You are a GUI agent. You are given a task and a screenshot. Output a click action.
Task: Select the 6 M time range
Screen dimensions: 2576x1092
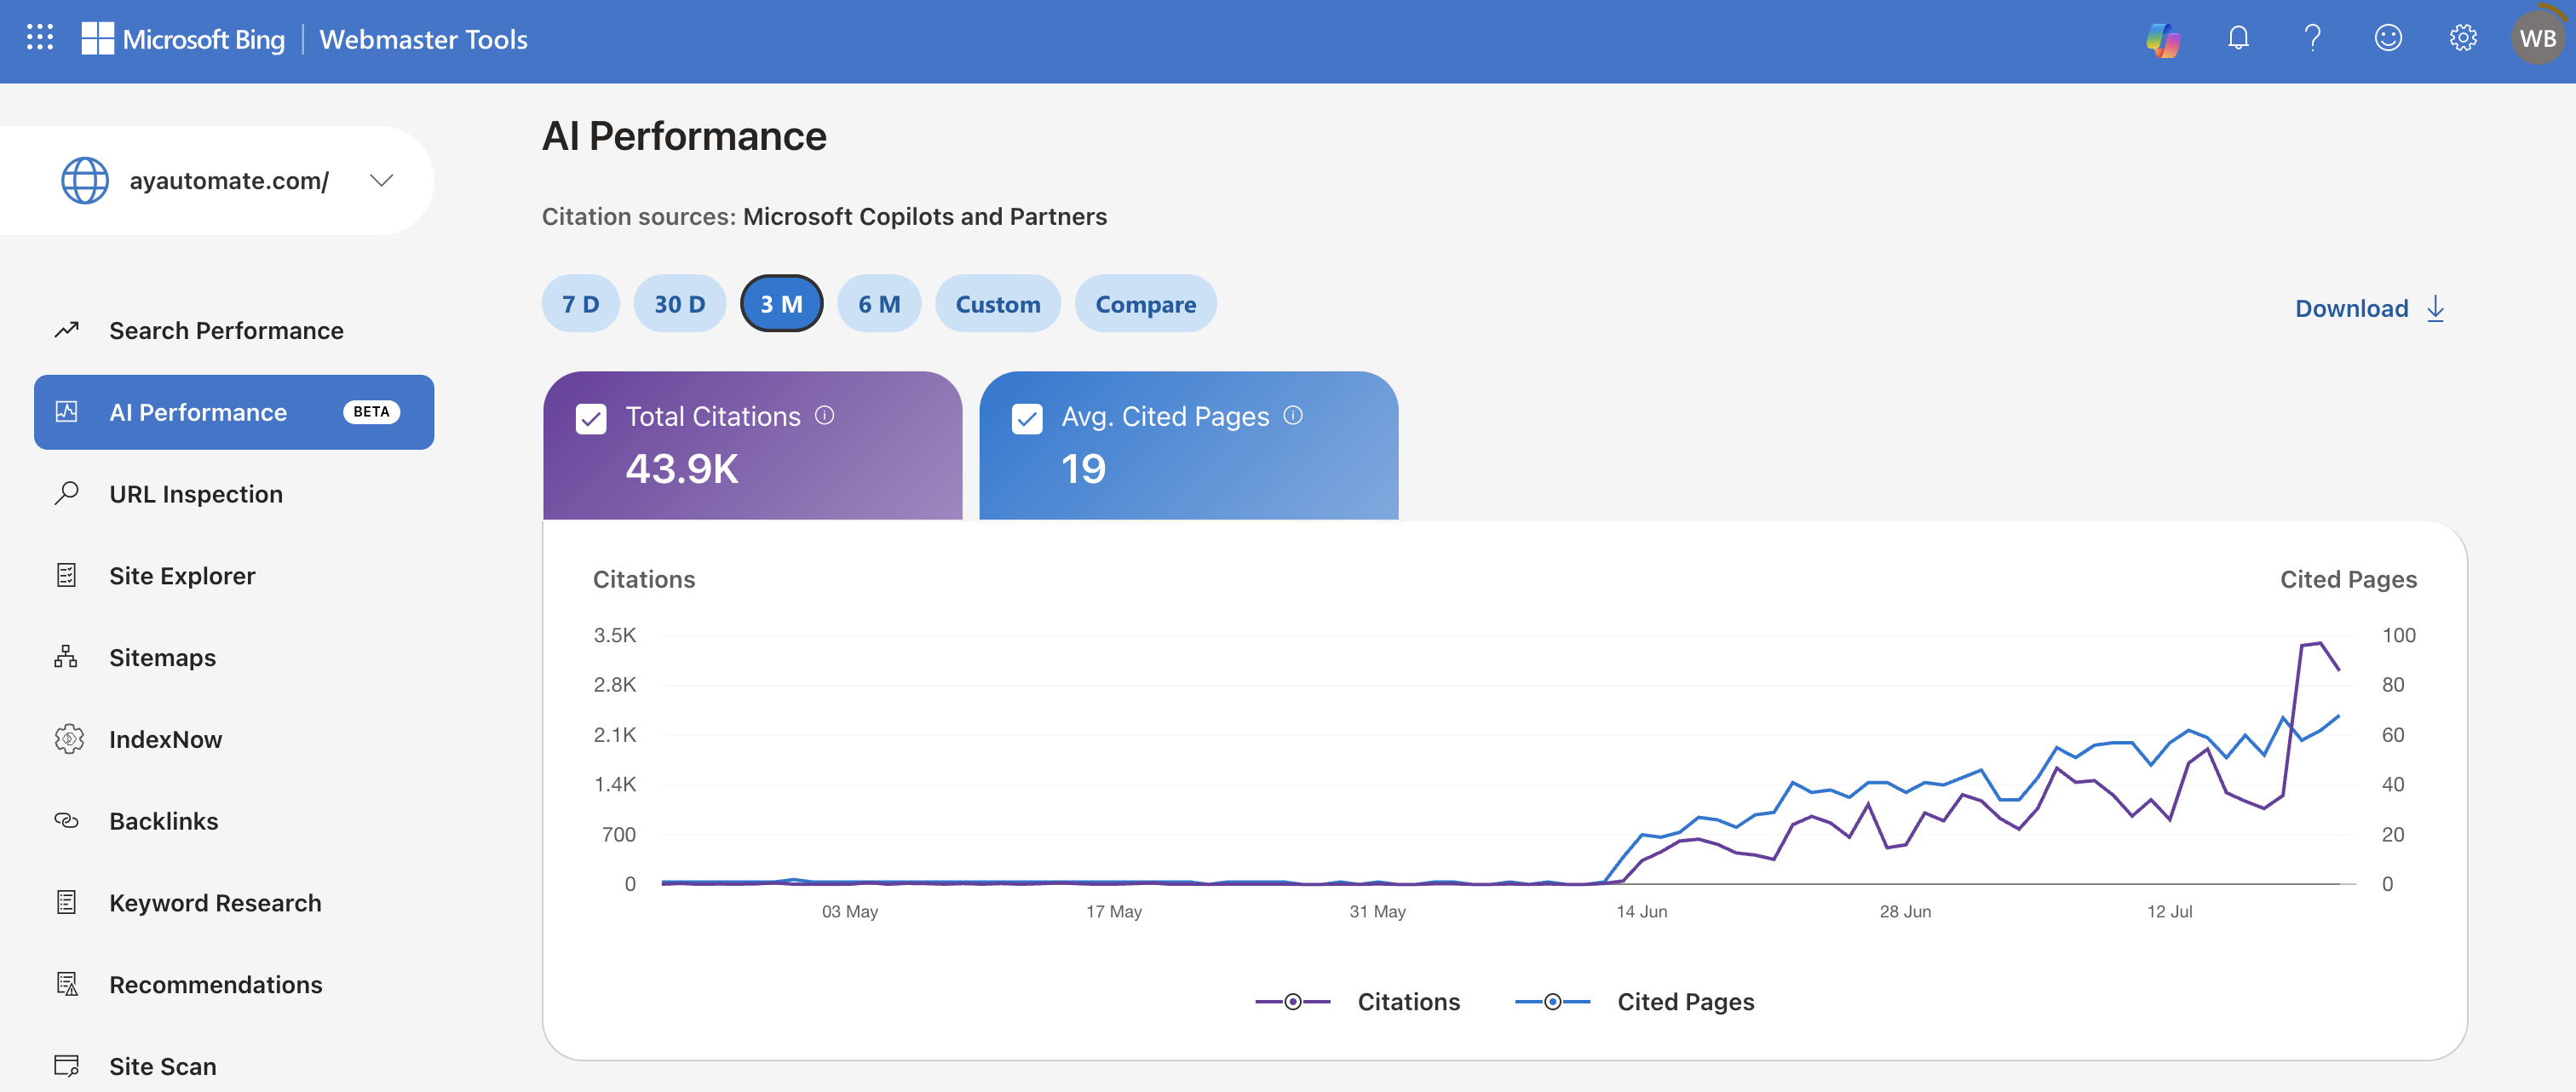click(x=879, y=303)
